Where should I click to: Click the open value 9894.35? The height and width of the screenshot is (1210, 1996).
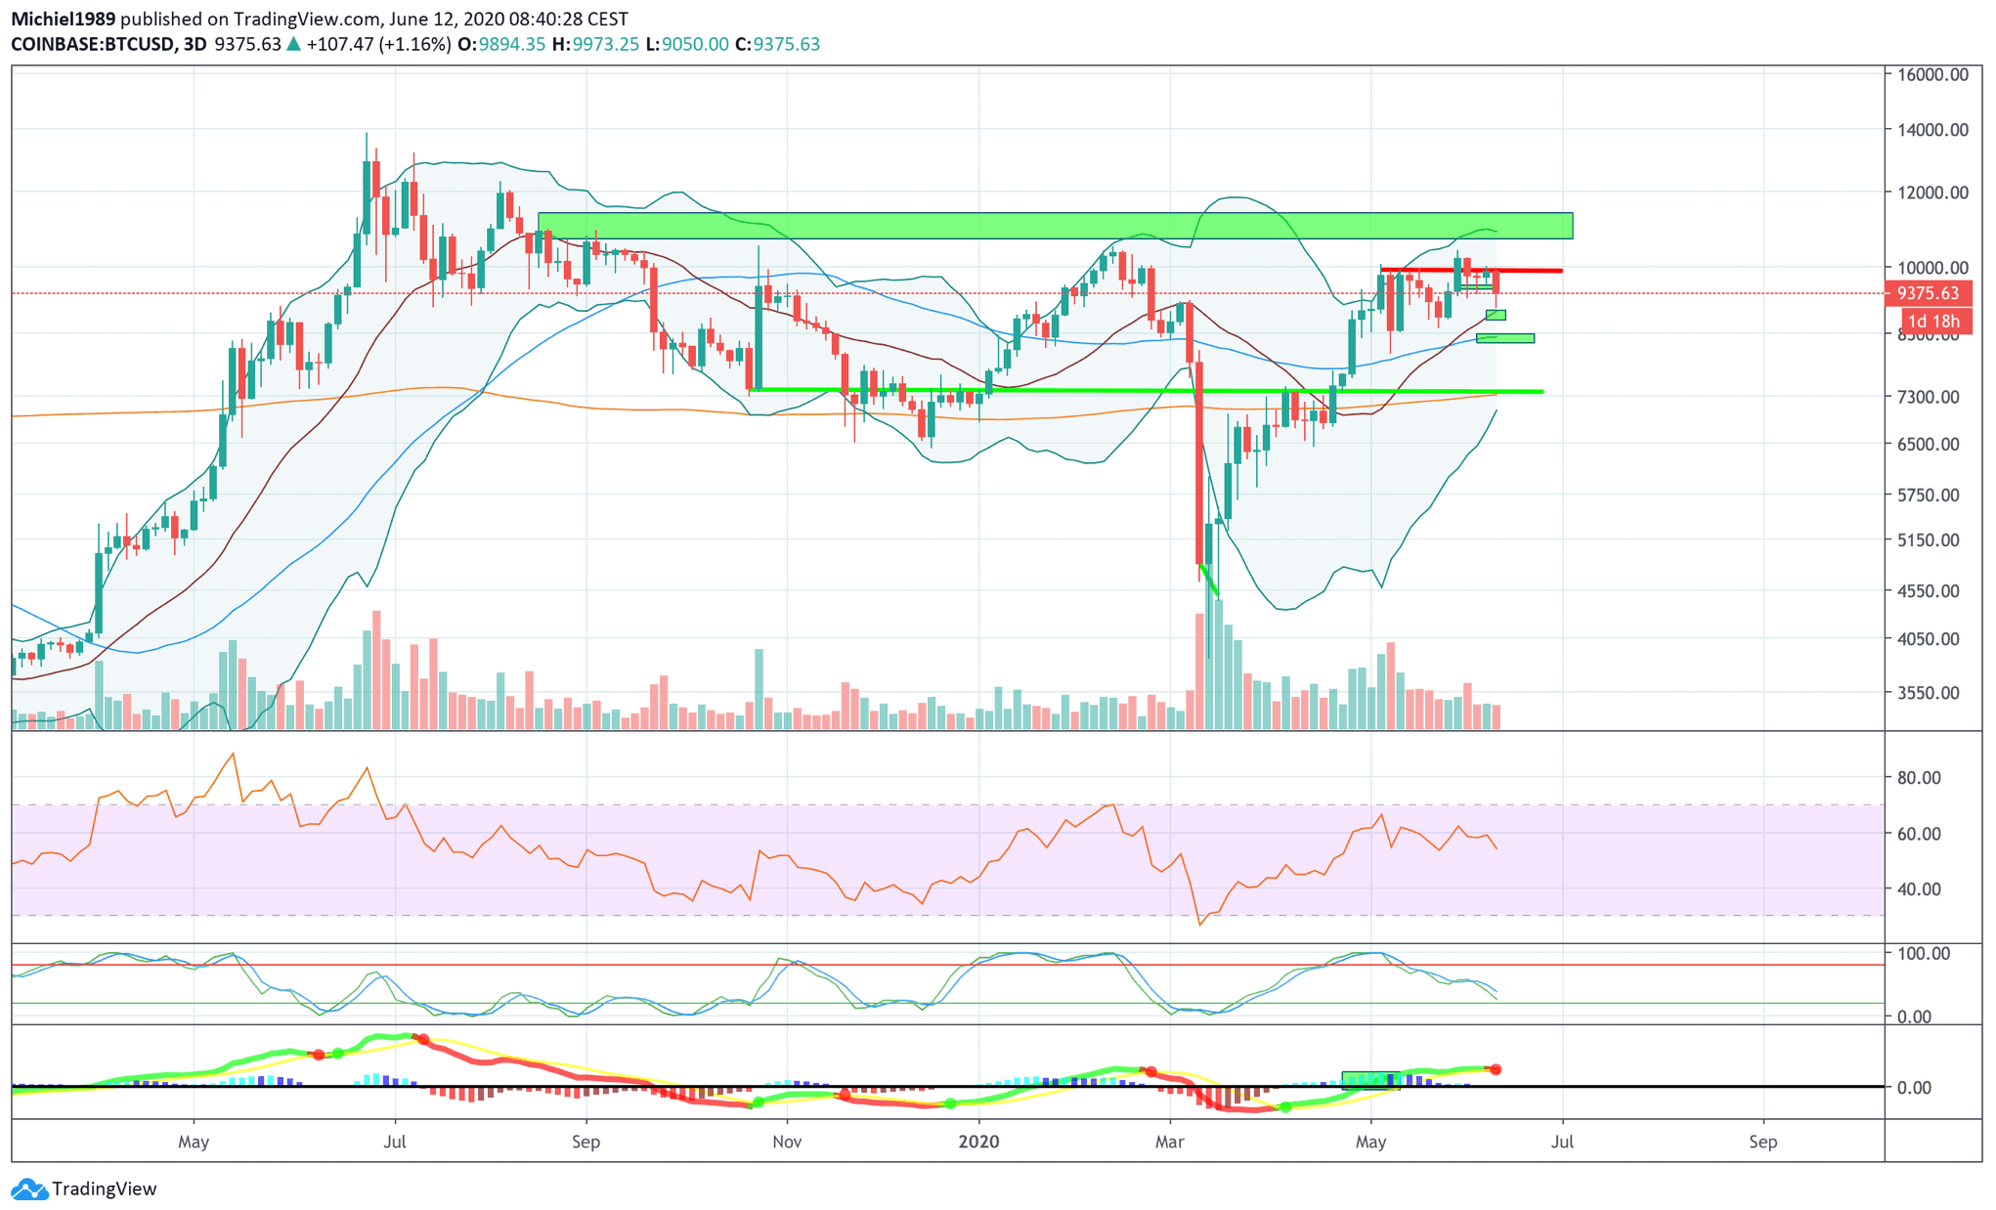point(511,44)
